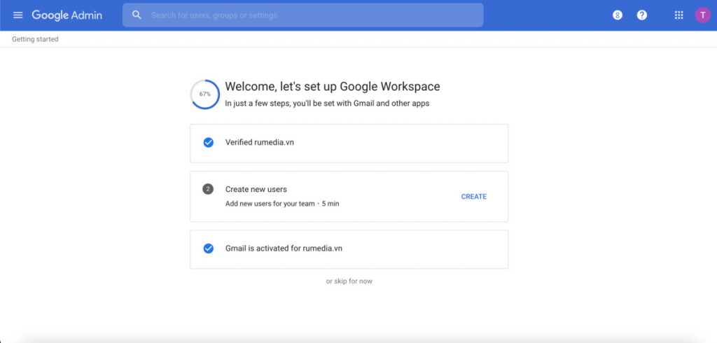Click the or skip for now link
Screen dimensions: 717x343
click(349, 281)
